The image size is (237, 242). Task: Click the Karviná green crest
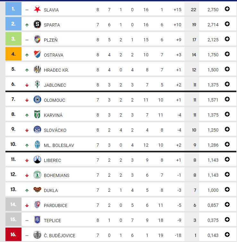tap(37, 114)
